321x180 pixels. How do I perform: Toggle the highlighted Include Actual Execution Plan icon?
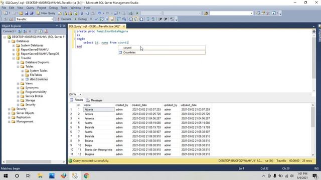coord(112,19)
